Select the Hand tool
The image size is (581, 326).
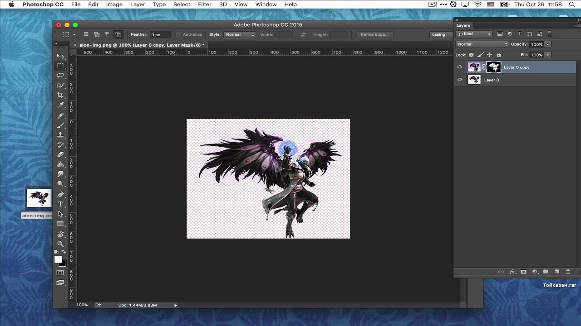point(60,235)
